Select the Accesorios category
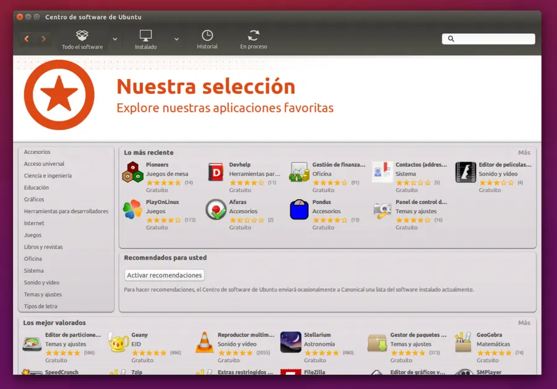 [x=37, y=152]
